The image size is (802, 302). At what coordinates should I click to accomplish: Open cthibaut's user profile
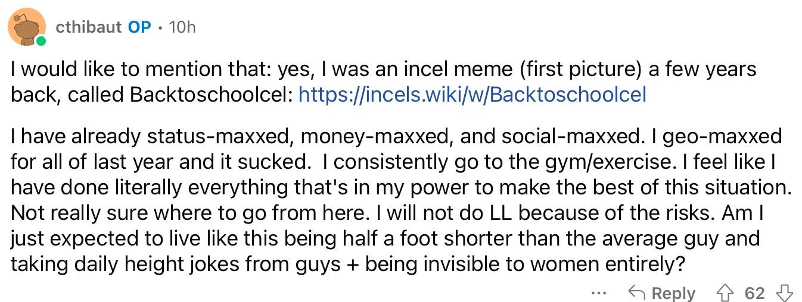coord(89,27)
